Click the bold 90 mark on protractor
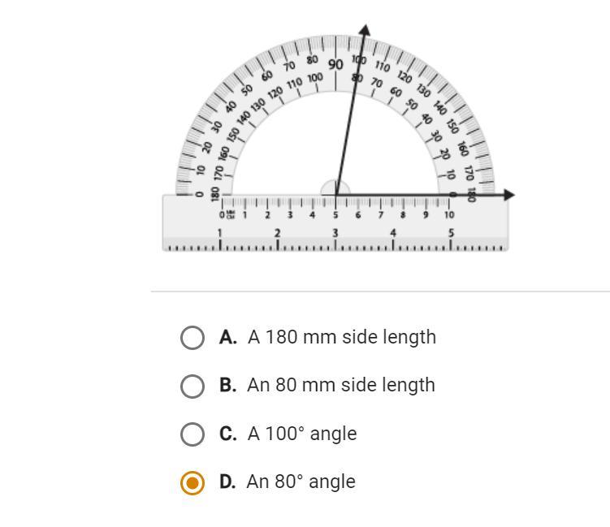610x527 pixels. pyautogui.click(x=335, y=64)
